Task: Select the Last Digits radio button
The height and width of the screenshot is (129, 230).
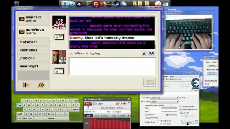Action: coord(161,124)
